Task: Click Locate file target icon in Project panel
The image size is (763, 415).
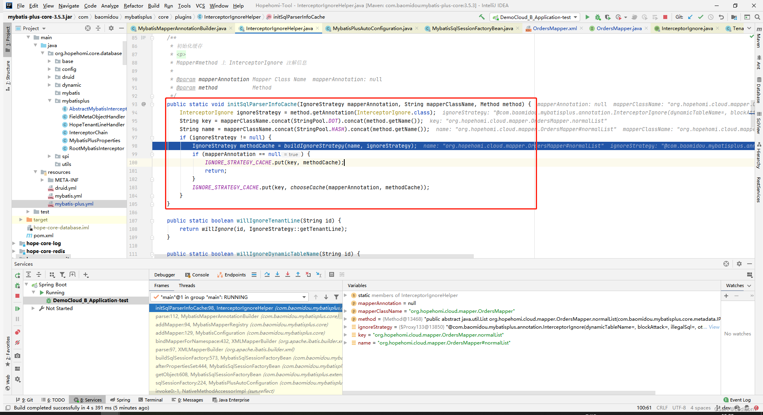Action: (x=88, y=28)
